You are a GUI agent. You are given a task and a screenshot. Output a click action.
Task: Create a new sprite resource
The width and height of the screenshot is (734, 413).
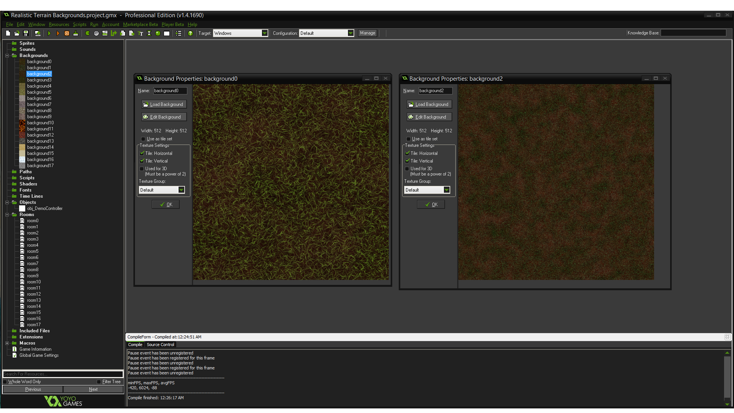pos(87,33)
